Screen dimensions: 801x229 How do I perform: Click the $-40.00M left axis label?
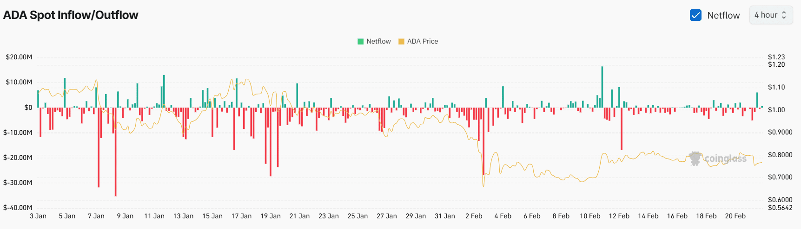tap(18, 208)
